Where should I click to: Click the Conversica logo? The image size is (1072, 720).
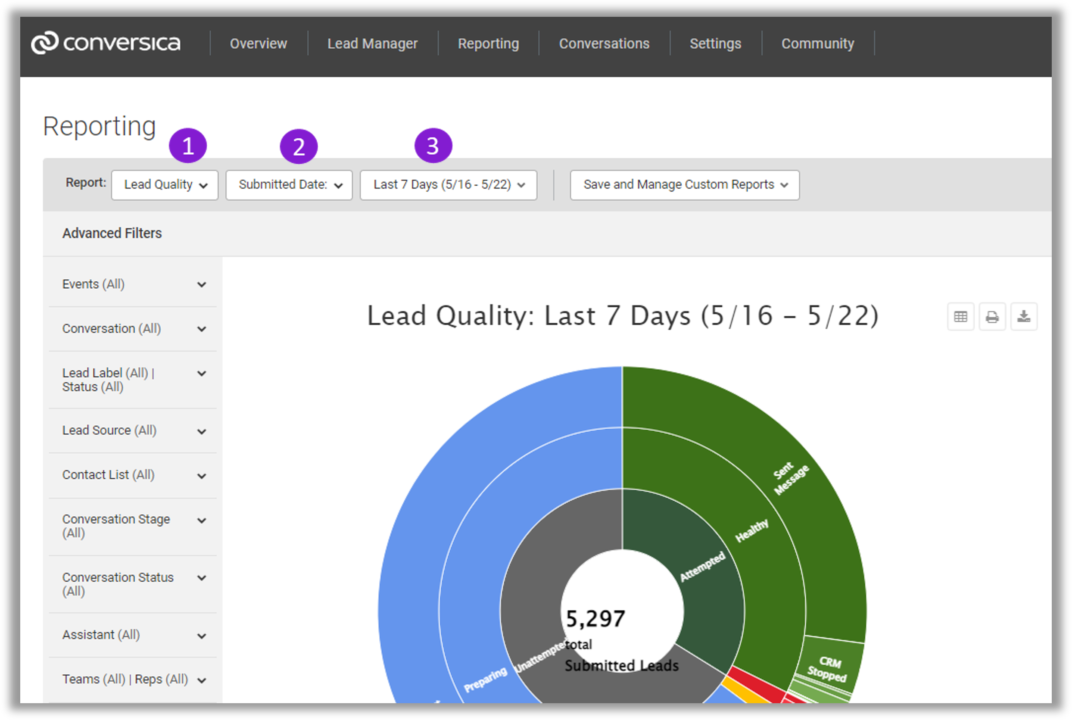106,43
